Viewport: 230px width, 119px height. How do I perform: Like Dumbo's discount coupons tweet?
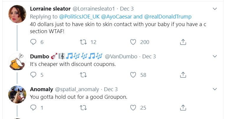[x=133, y=75]
